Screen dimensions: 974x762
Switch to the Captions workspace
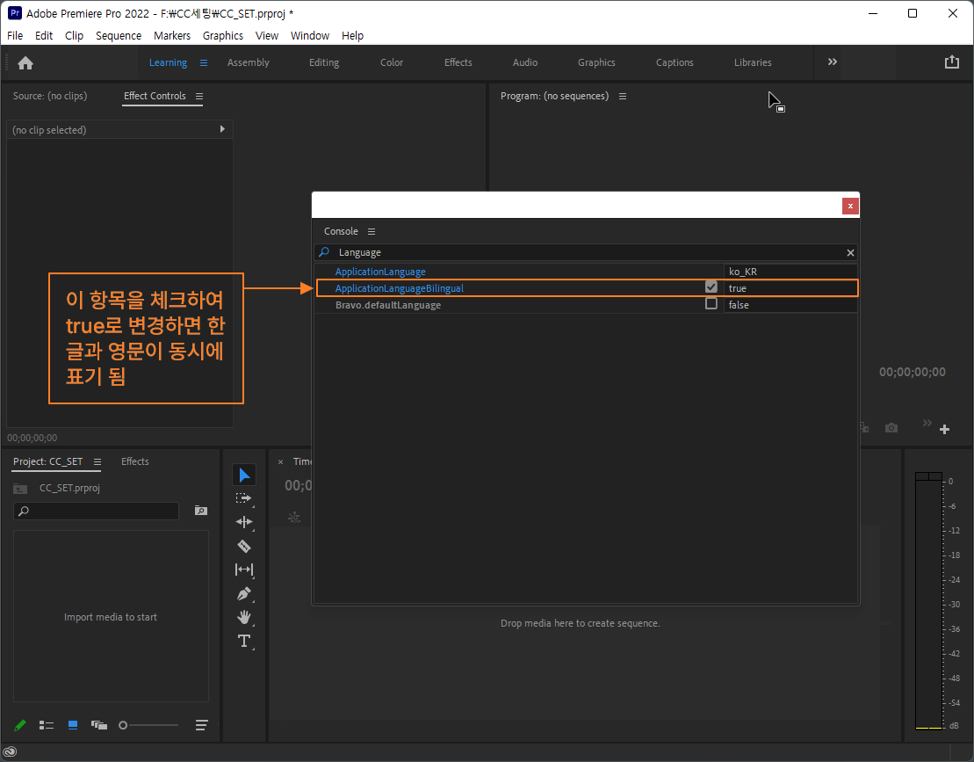pyautogui.click(x=675, y=62)
